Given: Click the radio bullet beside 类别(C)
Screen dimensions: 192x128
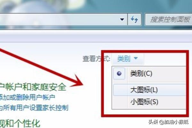Looking at the screenshot, I should (x=119, y=74).
